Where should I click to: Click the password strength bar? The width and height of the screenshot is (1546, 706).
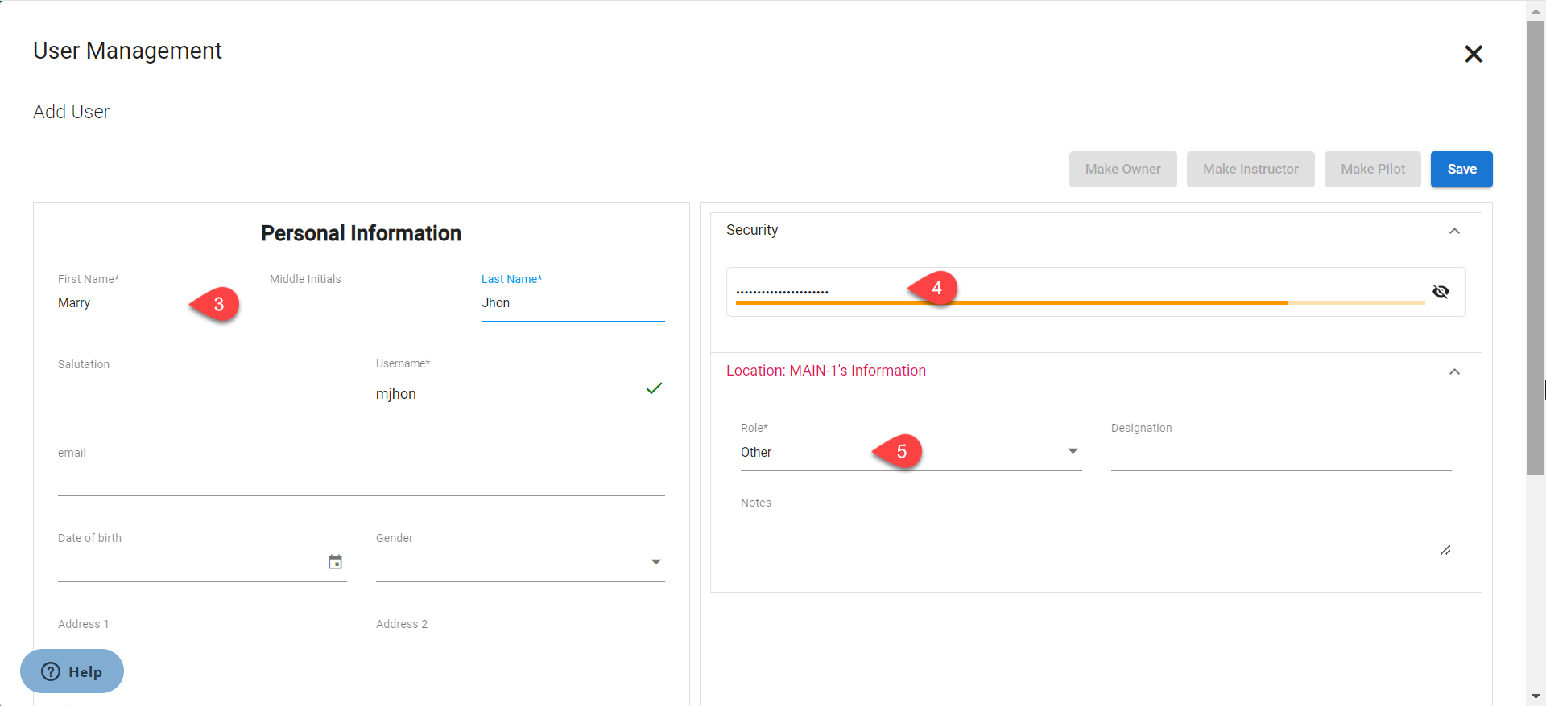click(1079, 302)
